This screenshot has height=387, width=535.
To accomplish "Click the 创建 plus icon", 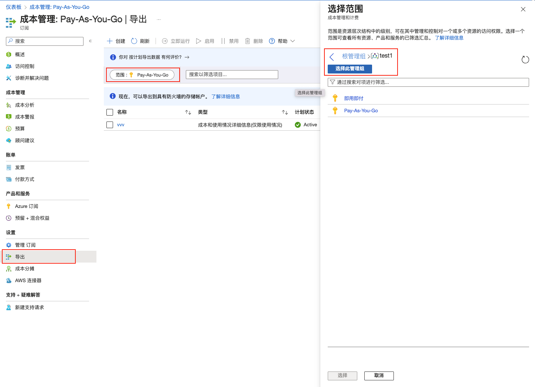I will tap(110, 41).
